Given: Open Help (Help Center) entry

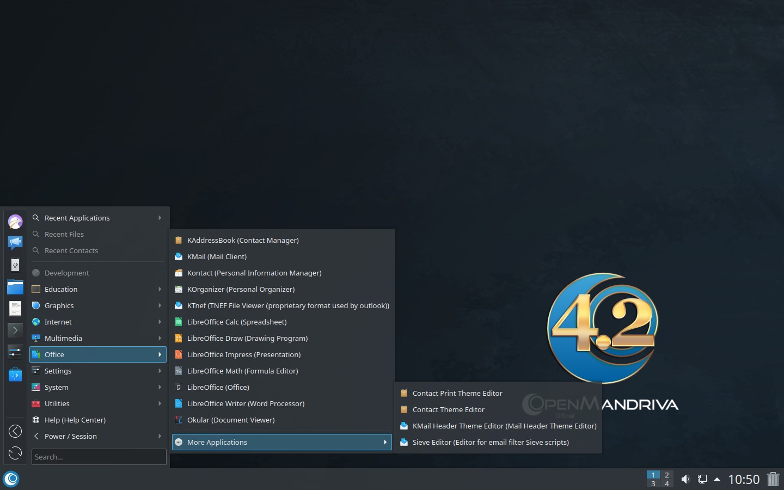Looking at the screenshot, I should pyautogui.click(x=75, y=420).
